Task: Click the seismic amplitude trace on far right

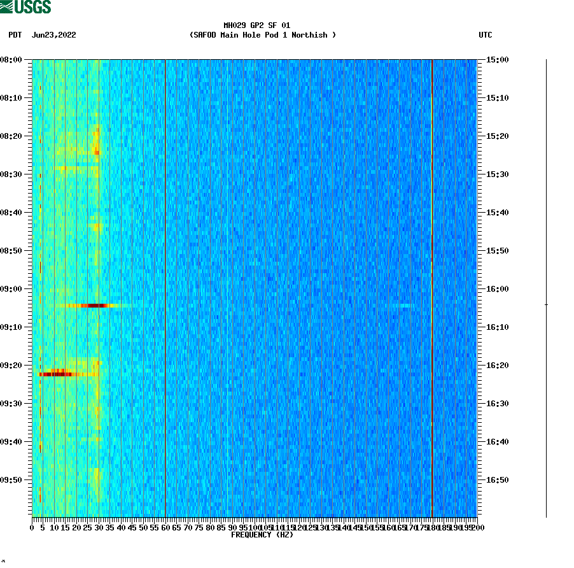Action: (x=545, y=287)
